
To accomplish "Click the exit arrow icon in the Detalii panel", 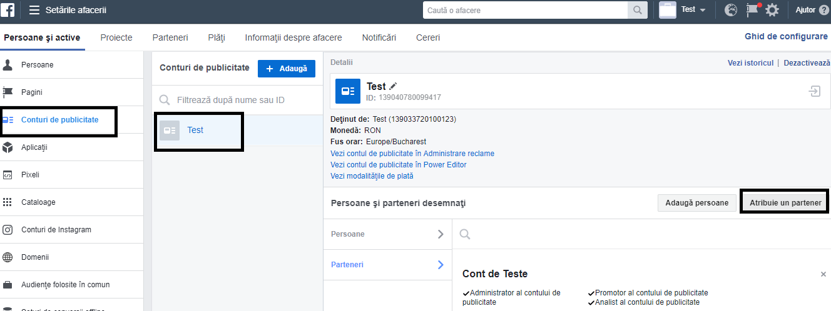I will coord(814,91).
